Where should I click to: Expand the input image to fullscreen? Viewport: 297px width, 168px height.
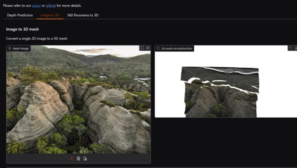pos(142,48)
